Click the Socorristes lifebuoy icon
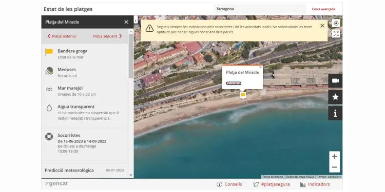Screen dimensions: 385x192 point(49,137)
